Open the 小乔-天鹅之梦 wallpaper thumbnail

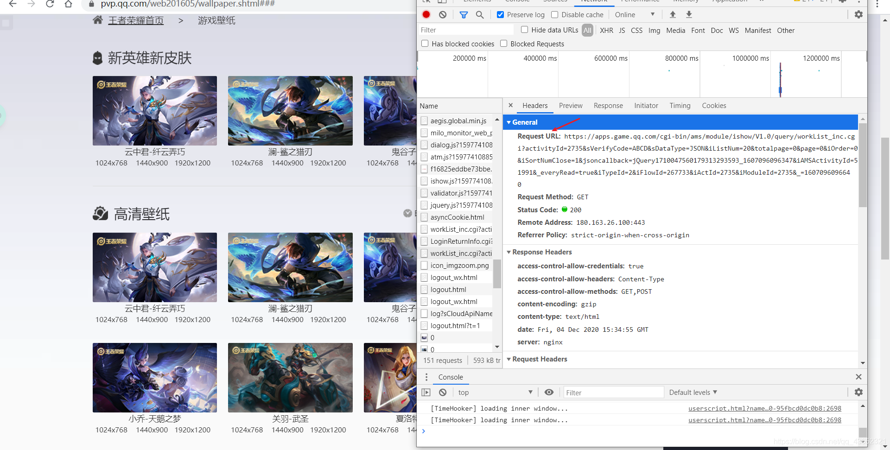[155, 378]
